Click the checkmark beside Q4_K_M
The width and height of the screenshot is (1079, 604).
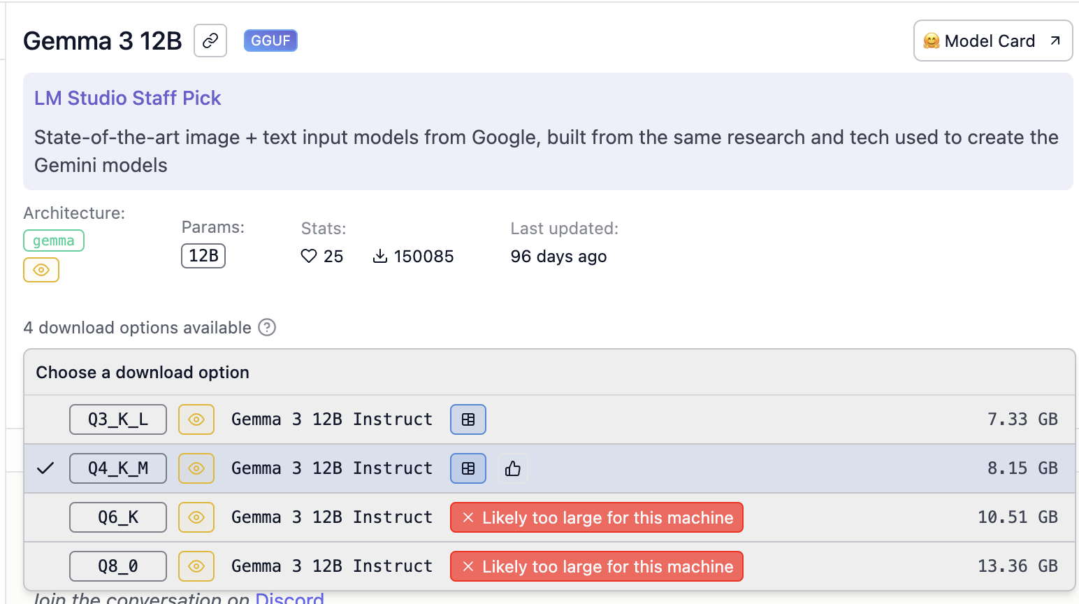pyautogui.click(x=45, y=468)
